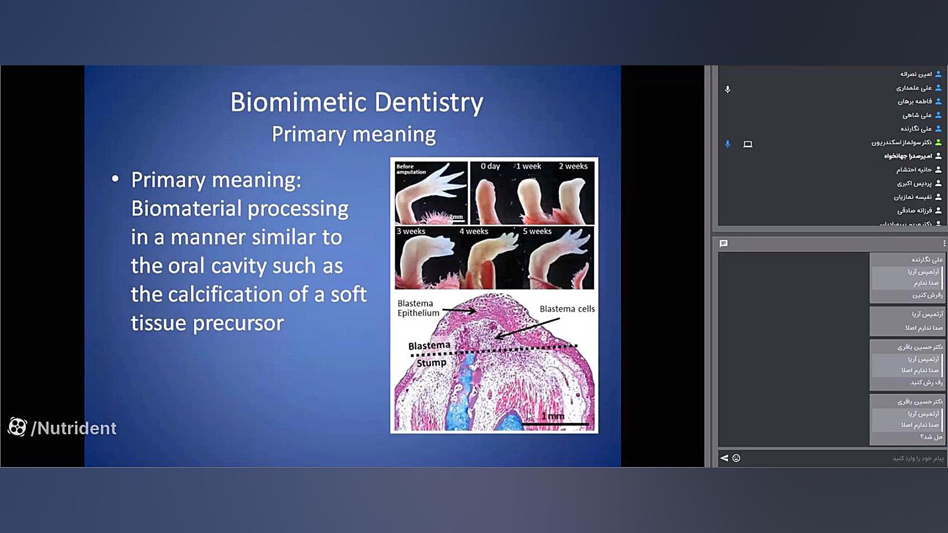The width and height of the screenshot is (948, 533).
Task: Click the Nutrident logo watermark
Action: [x=62, y=428]
